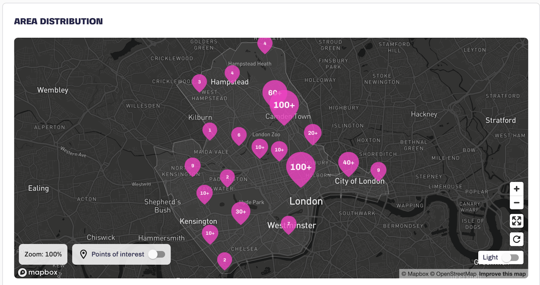The height and width of the screenshot is (285, 540).
Task: Reset the map with the refresh icon
Action: [516, 239]
